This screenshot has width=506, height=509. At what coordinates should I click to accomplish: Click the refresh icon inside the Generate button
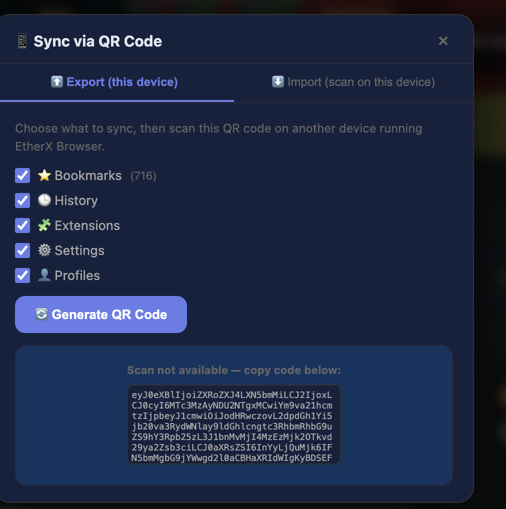tap(42, 314)
